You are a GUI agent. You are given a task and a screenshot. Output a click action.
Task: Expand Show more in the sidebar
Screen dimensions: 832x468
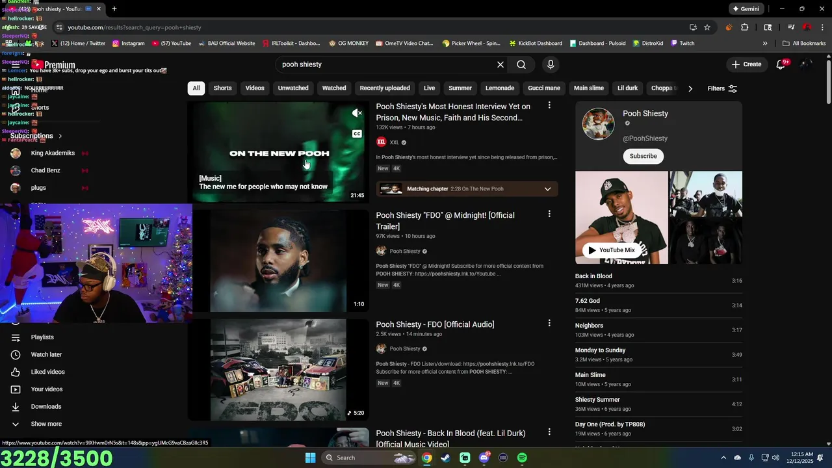[47, 424]
